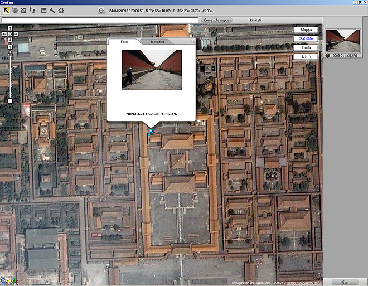Select the Satellite map type
Viewport: 368px width, 286px height.
(x=306, y=38)
